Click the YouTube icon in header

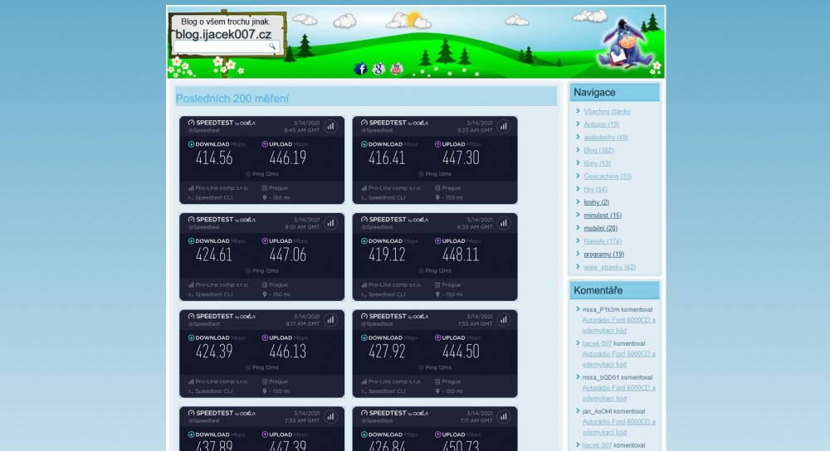[397, 69]
